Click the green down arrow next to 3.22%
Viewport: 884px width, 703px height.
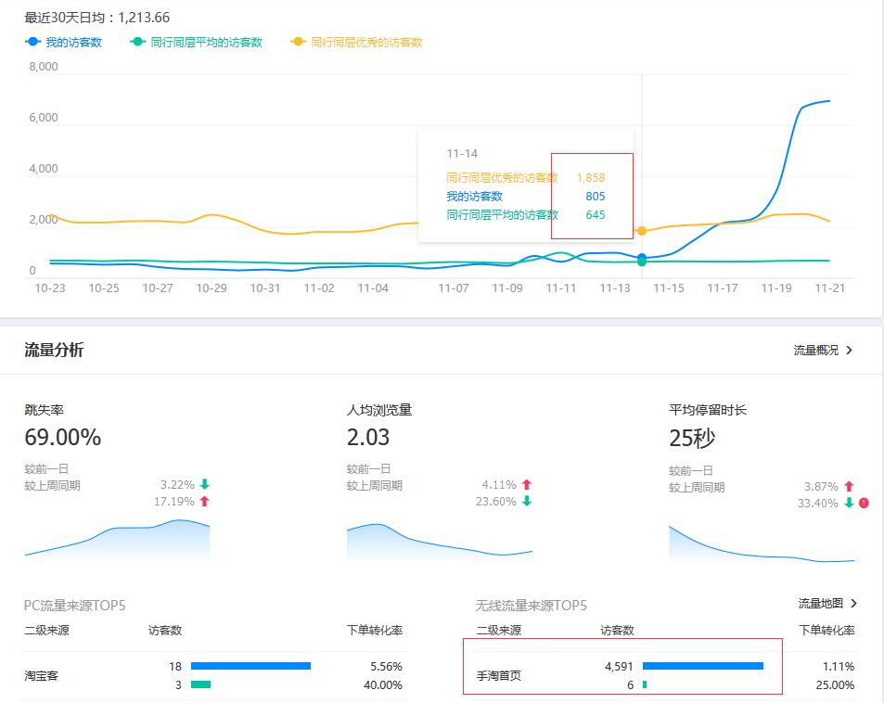tap(205, 483)
